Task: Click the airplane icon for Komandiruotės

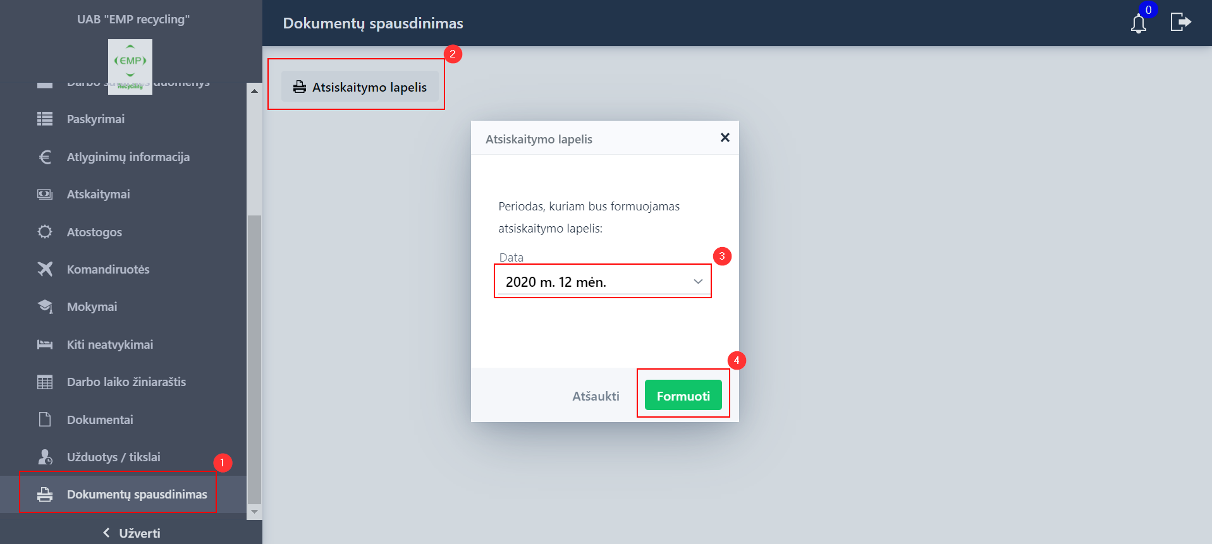Action: pyautogui.click(x=45, y=269)
